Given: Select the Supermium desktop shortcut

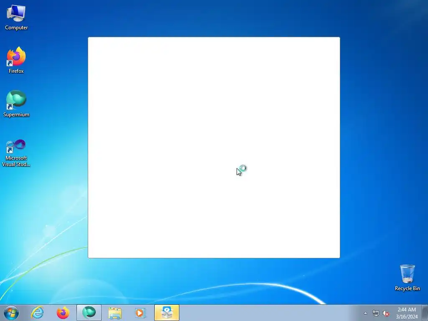Looking at the screenshot, I should [16, 104].
